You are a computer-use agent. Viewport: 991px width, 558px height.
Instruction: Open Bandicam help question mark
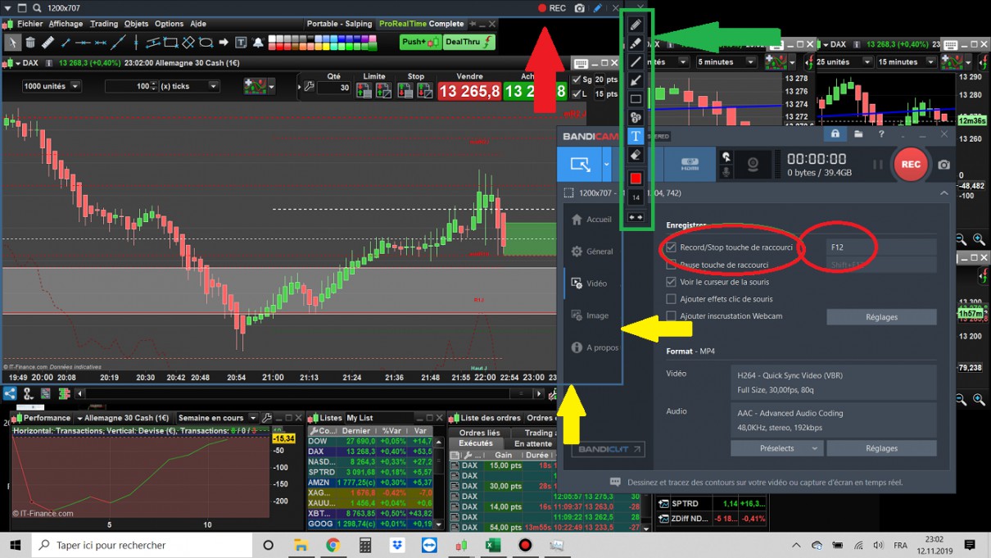point(881,134)
